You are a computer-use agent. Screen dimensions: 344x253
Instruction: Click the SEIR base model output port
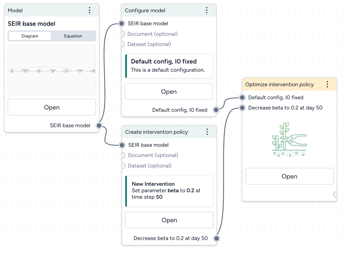pyautogui.click(x=99, y=125)
